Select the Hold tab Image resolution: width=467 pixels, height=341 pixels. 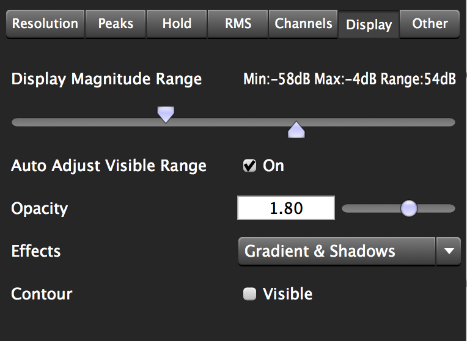[177, 24]
